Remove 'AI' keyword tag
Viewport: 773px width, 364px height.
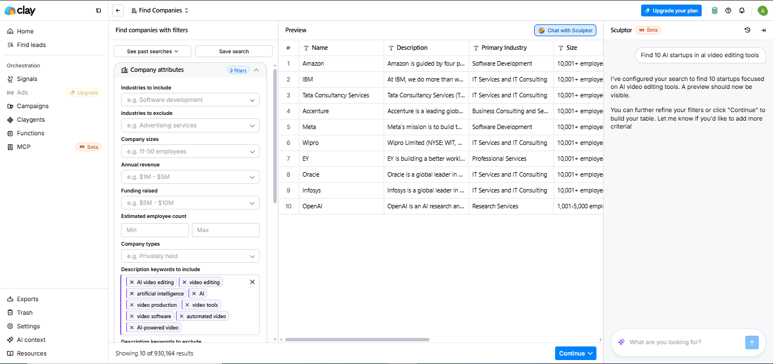tap(194, 293)
